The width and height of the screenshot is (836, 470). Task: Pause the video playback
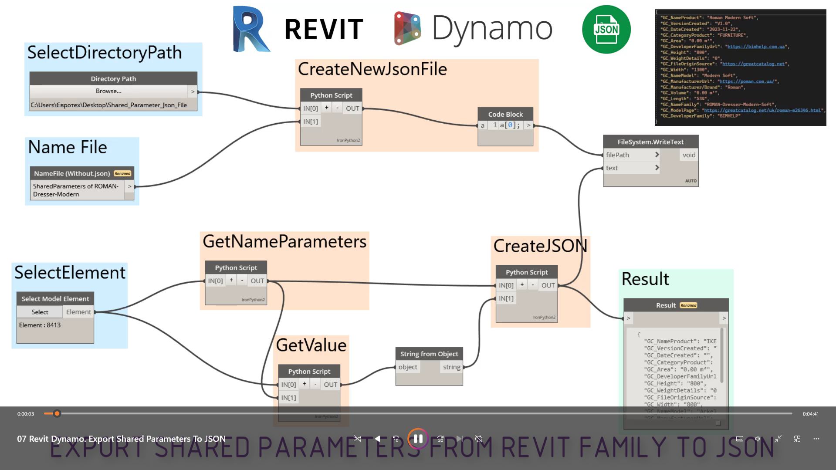[x=417, y=439]
